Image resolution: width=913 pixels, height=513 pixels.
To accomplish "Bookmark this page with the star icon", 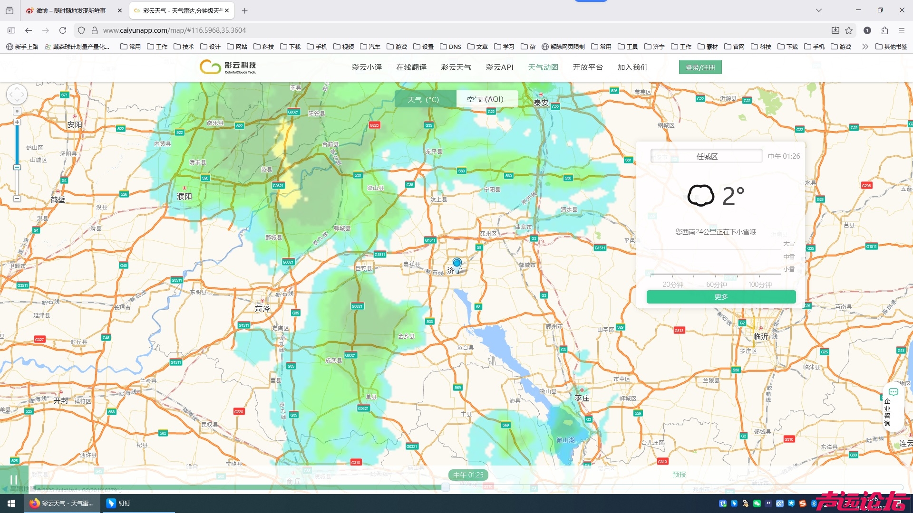I will pos(849,30).
